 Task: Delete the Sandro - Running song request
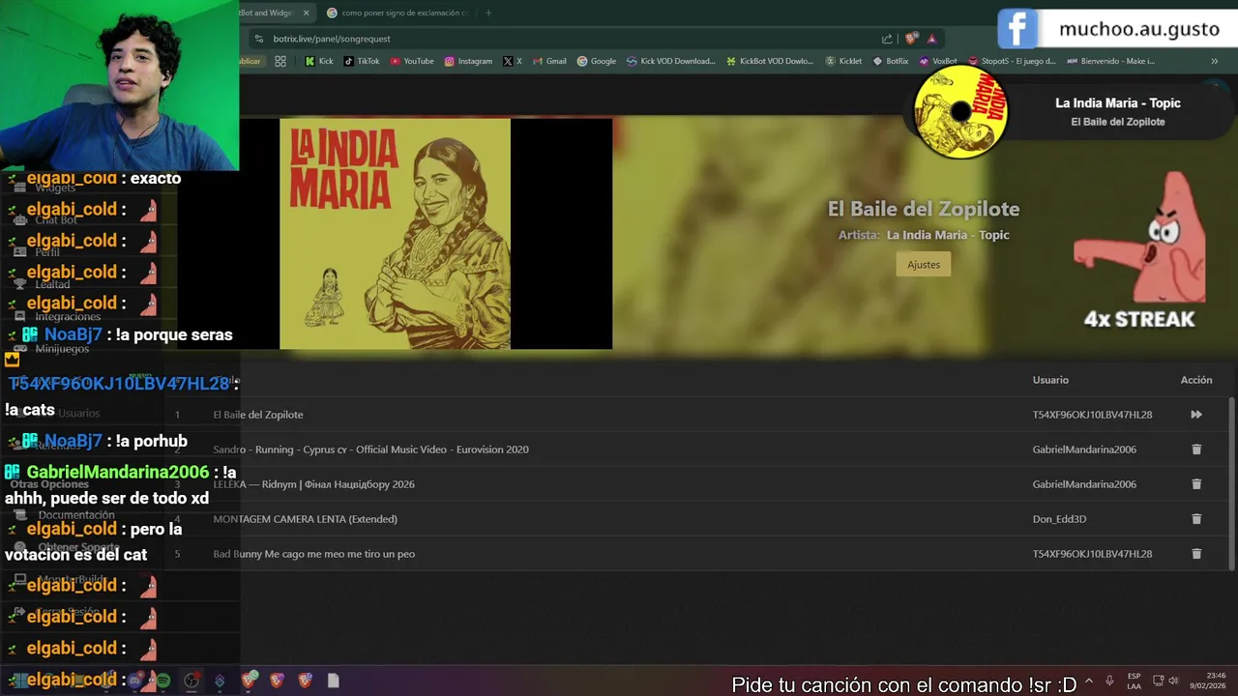point(1196,449)
